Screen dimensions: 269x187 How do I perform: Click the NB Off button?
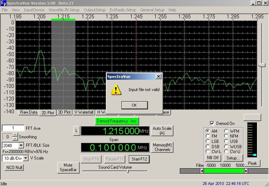point(213,158)
